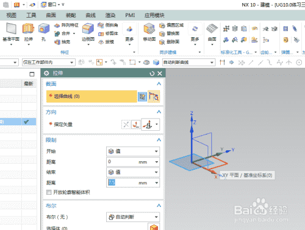Select the Trim Body (修剪体) tool
The image size is (305, 230).
pyautogui.click(x=108, y=33)
